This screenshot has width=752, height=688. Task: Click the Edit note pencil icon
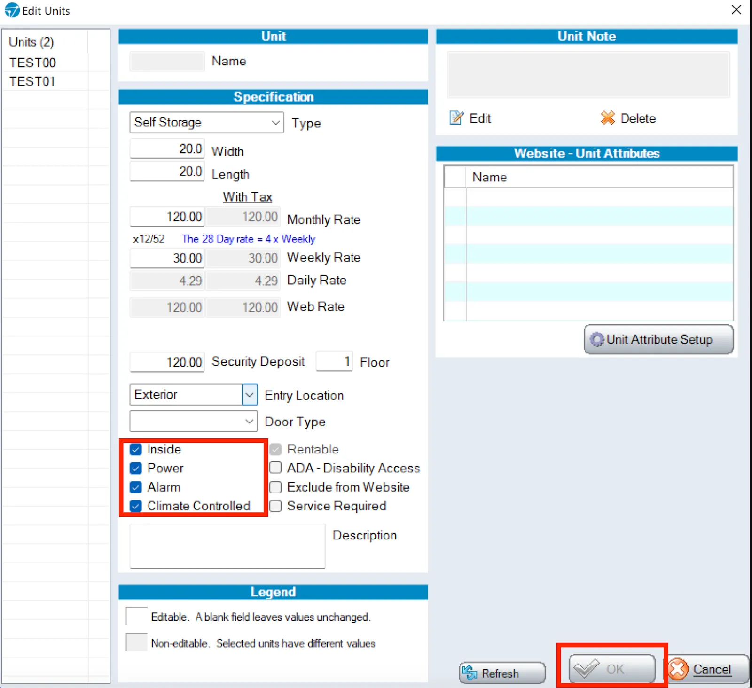[x=456, y=118]
